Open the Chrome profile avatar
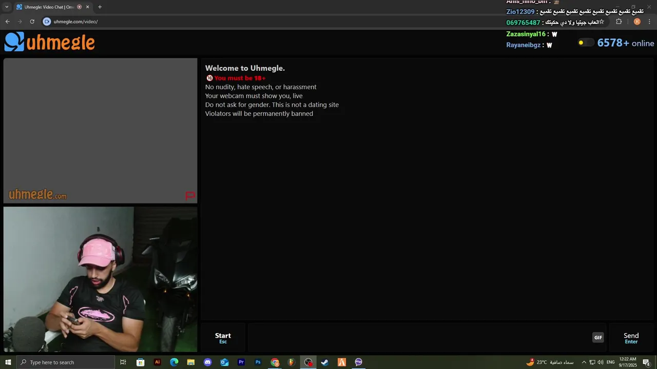Image resolution: width=657 pixels, height=369 pixels. [x=637, y=22]
